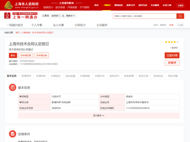This screenshot has height=142, width=190.
Task: Click the 无障碍 accessibility button
Action: [x=180, y=5]
